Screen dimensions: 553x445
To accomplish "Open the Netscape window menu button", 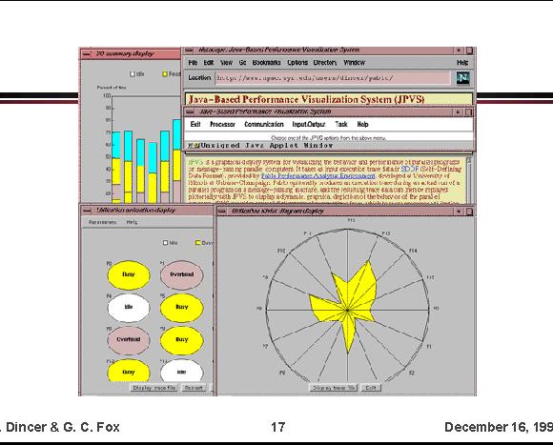I will click(x=189, y=51).
